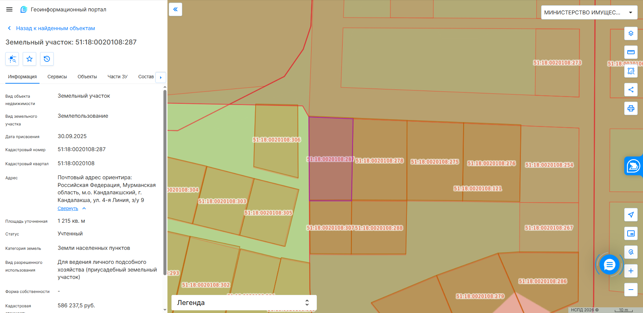Open the map layers button
The width and height of the screenshot is (643, 313).
[631, 33]
